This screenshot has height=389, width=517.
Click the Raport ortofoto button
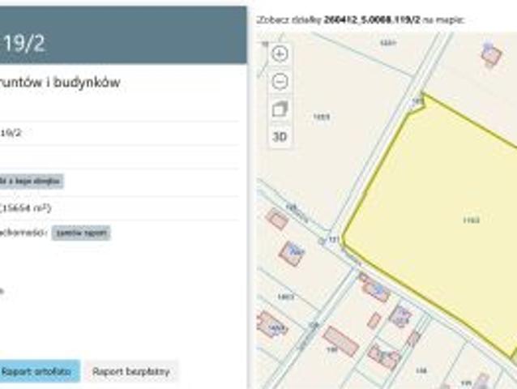pos(37,371)
